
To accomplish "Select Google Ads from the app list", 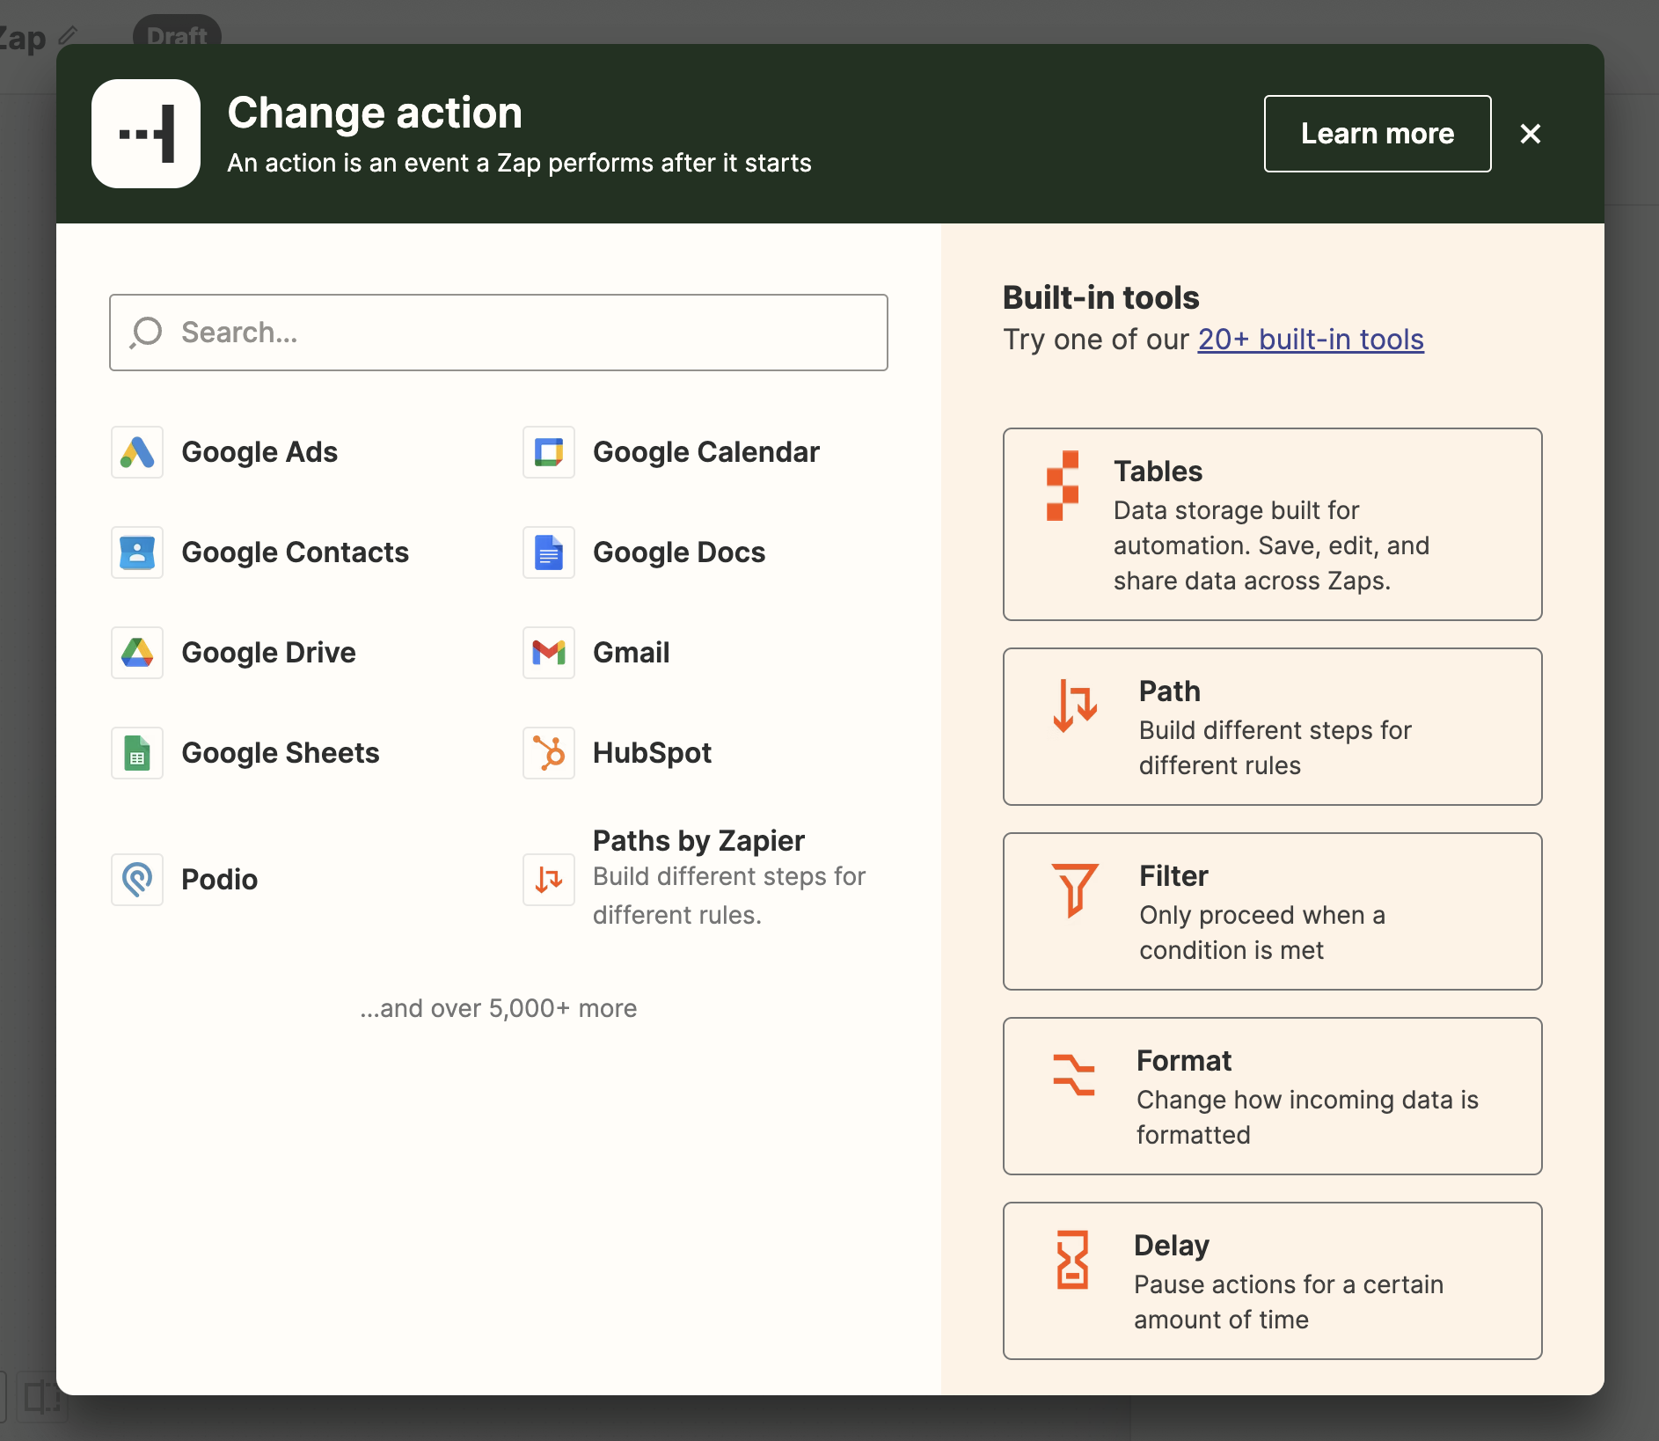I will click(x=259, y=452).
